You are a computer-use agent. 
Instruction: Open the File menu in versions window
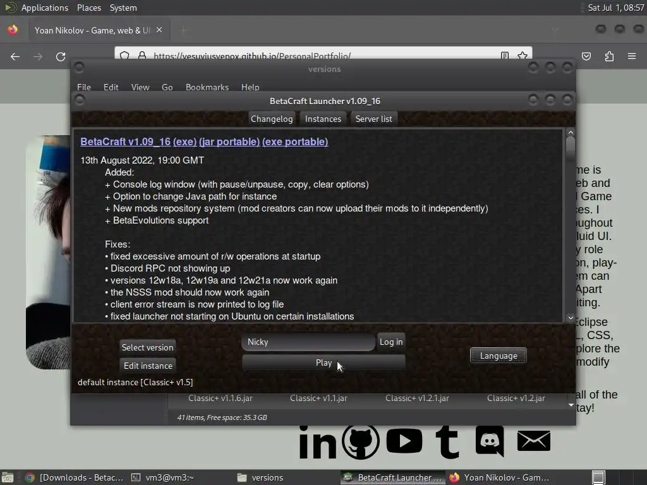click(84, 87)
